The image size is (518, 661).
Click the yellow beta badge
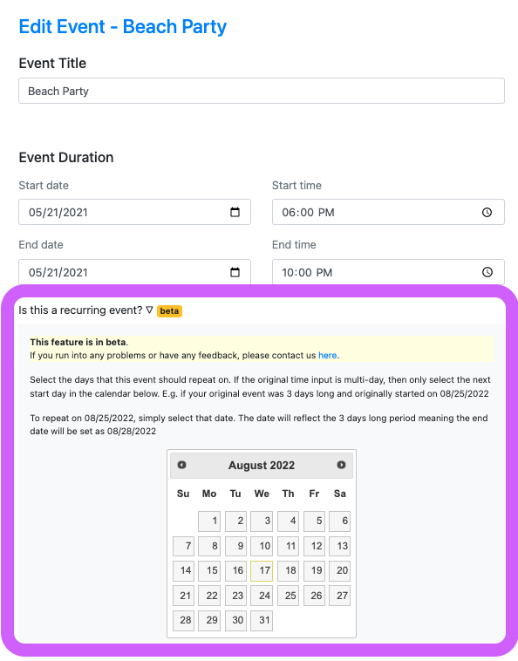(169, 311)
